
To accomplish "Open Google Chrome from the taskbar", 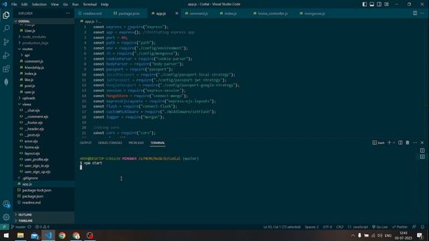I will [62, 236].
